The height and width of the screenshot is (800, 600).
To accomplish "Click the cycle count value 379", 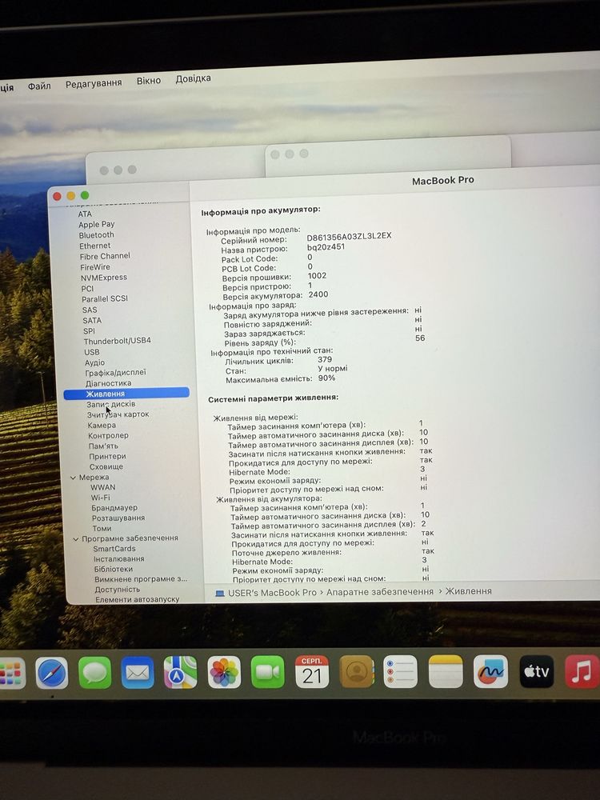I will [x=325, y=360].
